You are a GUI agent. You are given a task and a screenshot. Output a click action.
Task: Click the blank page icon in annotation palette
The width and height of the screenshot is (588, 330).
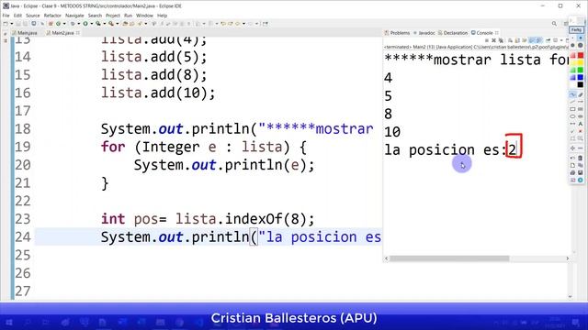572,165
